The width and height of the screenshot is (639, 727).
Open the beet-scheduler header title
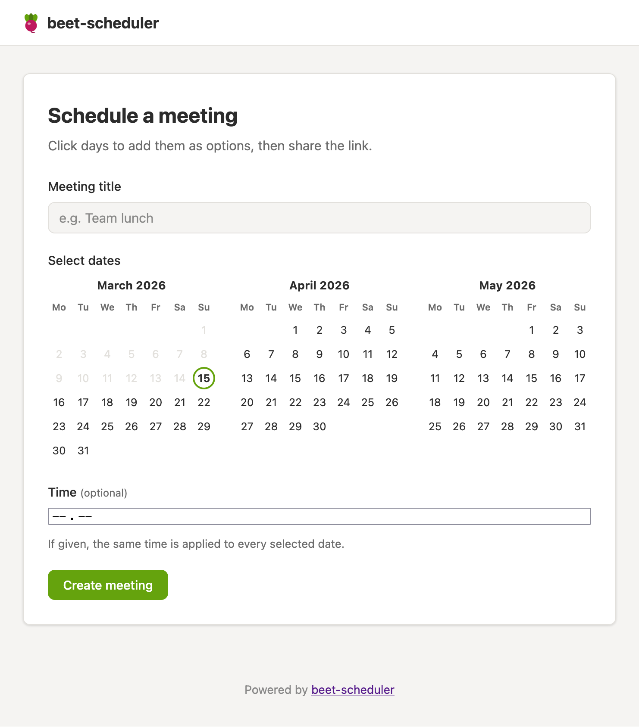tap(103, 23)
